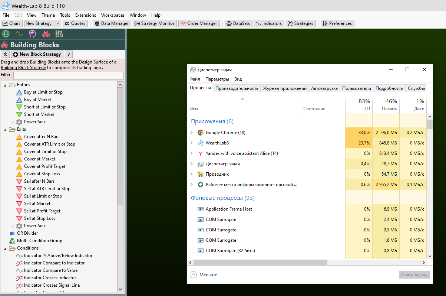Click the books icon in sidebar strip
Image resolution: width=446 pixels, height=296 pixels.
pos(59,34)
